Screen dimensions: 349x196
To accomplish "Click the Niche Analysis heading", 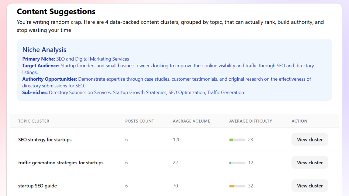I will point(44,50).
